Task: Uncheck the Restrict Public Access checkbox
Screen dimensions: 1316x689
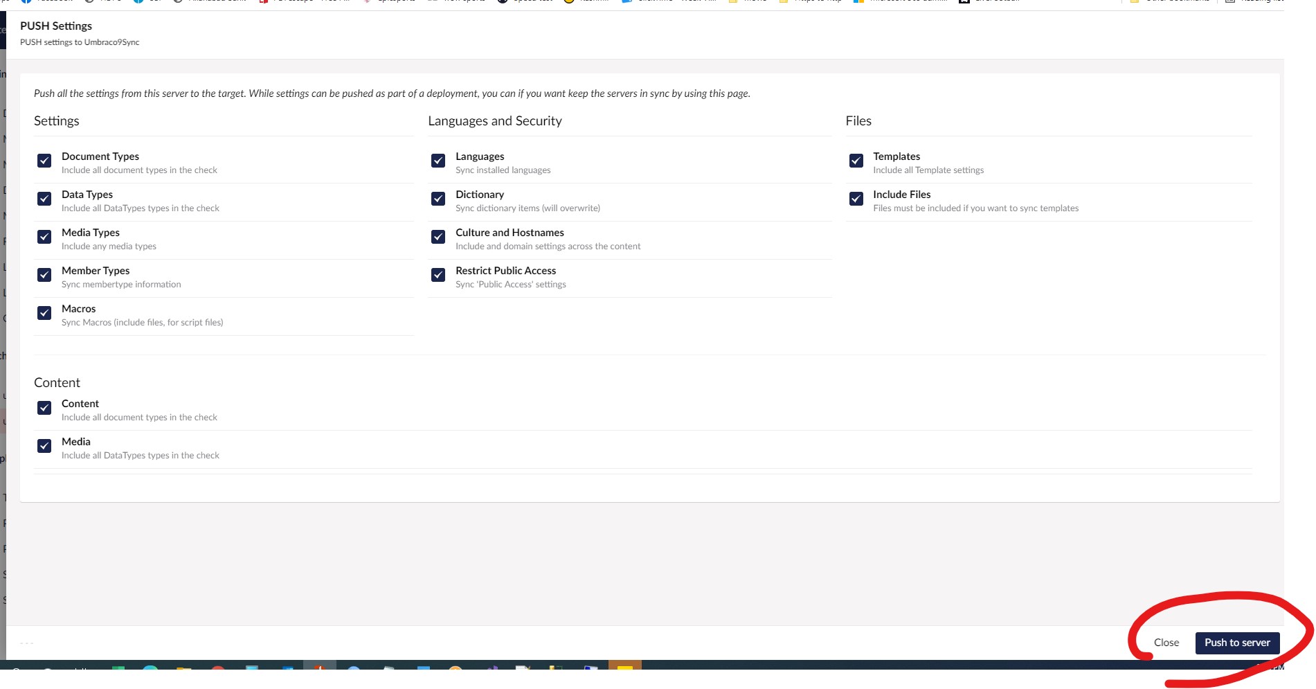Action: [x=438, y=275]
